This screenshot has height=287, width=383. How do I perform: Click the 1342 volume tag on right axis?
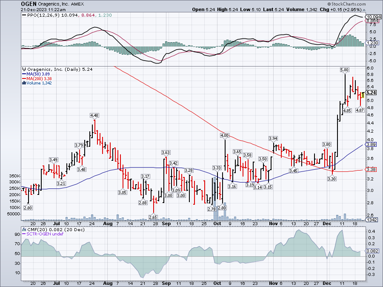pos(372,220)
